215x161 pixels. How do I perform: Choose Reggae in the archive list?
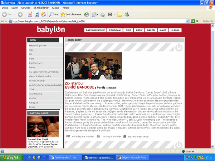click(34, 102)
